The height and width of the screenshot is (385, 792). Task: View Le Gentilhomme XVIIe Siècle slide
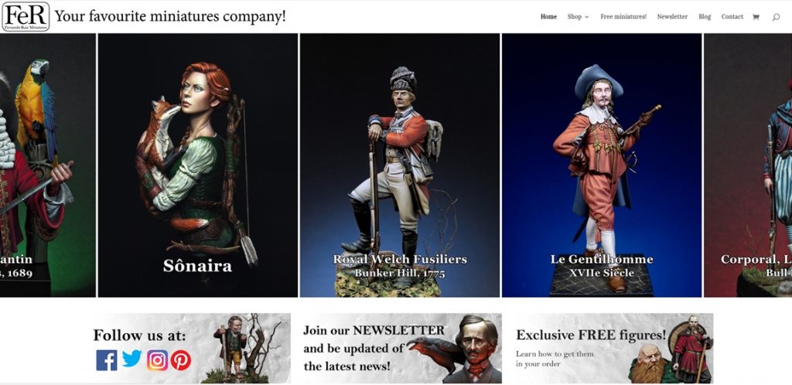tap(602, 165)
